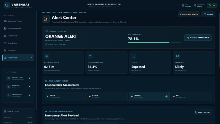Open the Validation page

18,50
